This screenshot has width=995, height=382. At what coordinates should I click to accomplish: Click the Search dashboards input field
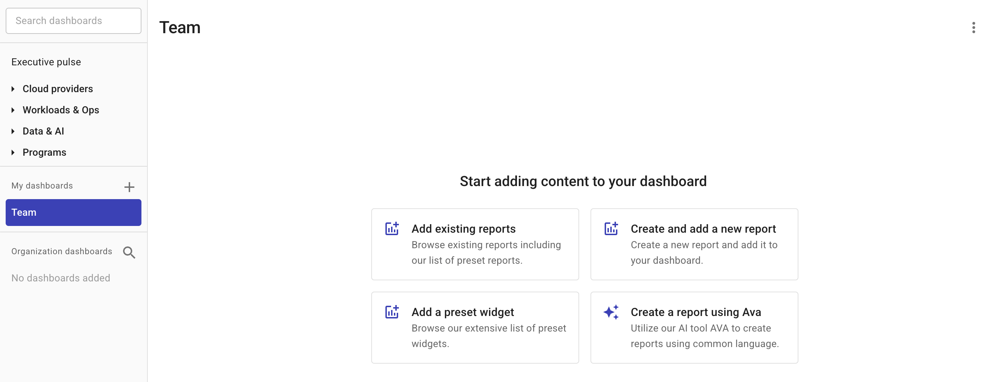[x=73, y=20]
